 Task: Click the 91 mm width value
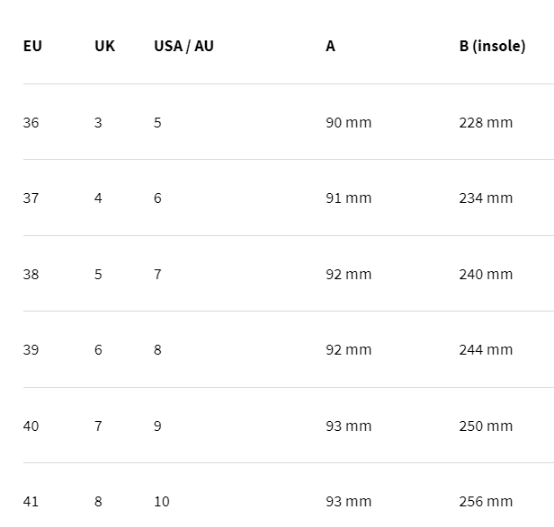click(348, 198)
